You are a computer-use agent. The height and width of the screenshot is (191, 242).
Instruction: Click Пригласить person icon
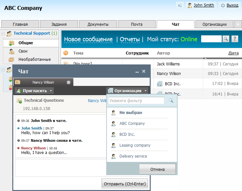pyautogui.click(x=19, y=91)
